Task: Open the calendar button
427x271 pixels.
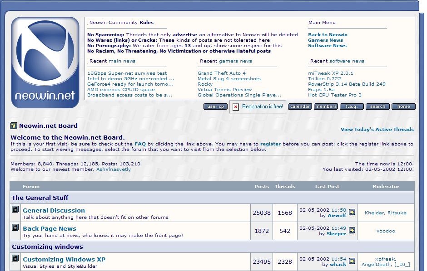Action: [300, 106]
